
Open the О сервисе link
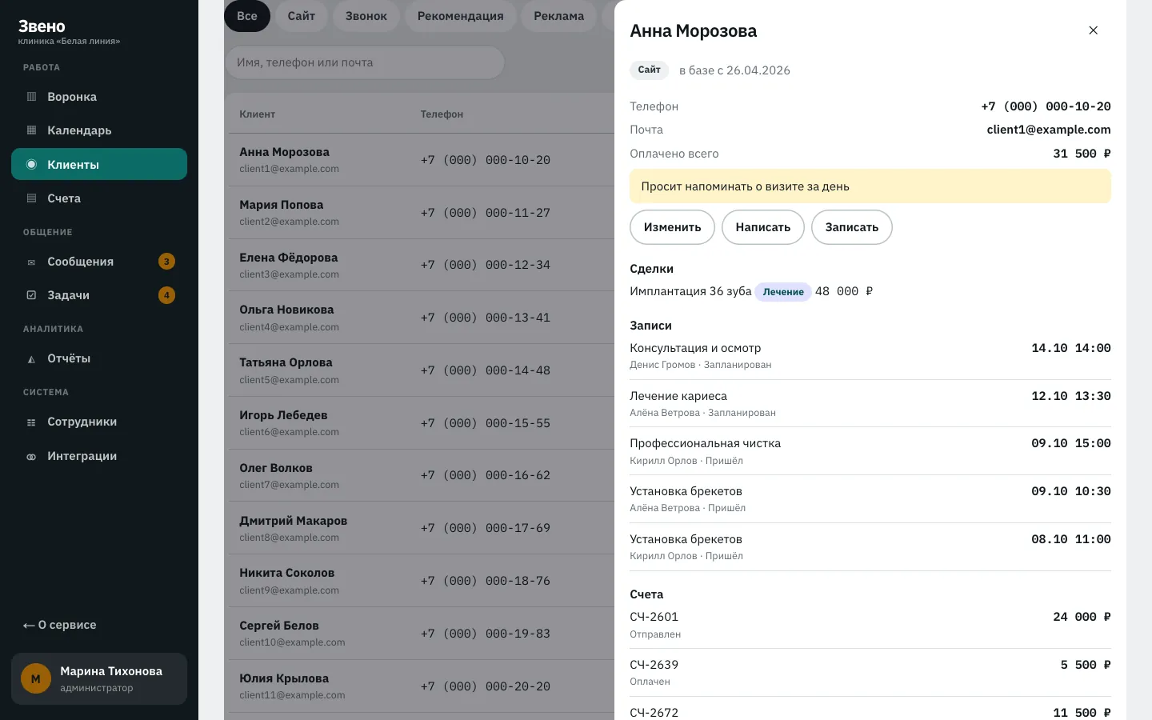(x=60, y=625)
